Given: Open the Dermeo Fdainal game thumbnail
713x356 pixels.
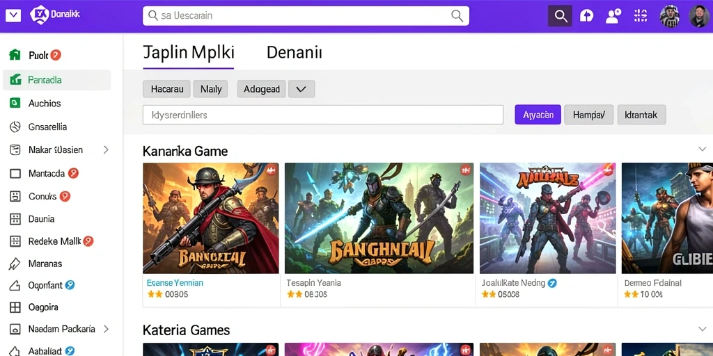Looking at the screenshot, I should point(667,218).
